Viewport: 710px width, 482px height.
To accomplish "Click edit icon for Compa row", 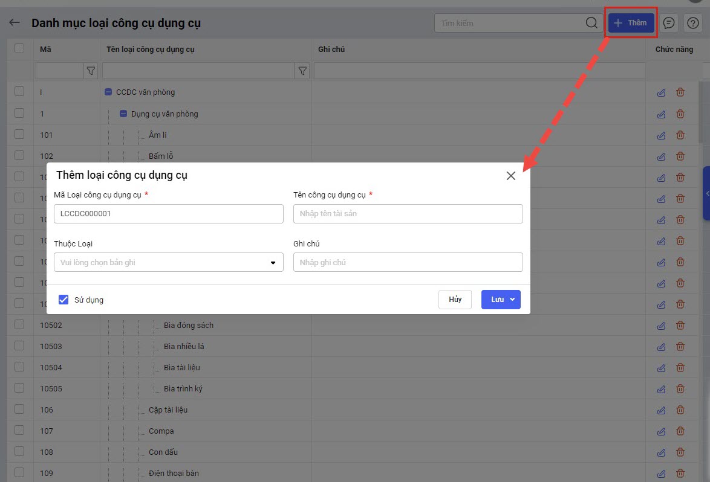I will coord(661,431).
